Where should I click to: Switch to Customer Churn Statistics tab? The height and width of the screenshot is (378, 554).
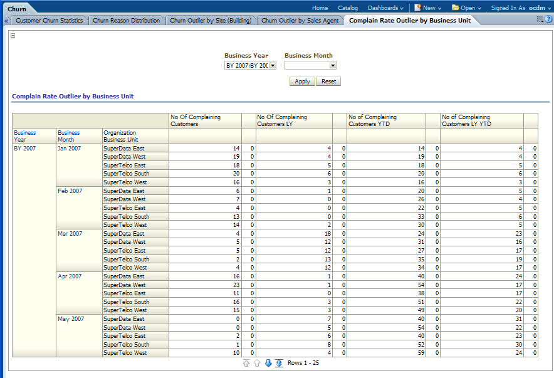pos(49,21)
